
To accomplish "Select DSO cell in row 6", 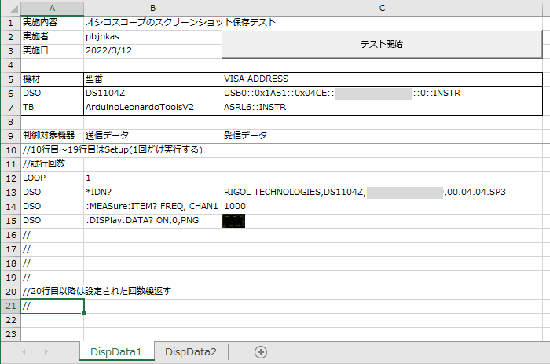I will (x=53, y=94).
